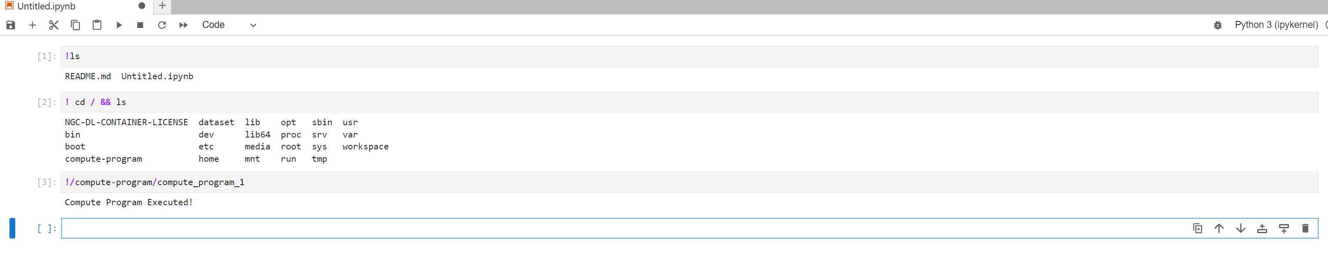Move the active cell up
The width and height of the screenshot is (1328, 259).
(1219, 228)
